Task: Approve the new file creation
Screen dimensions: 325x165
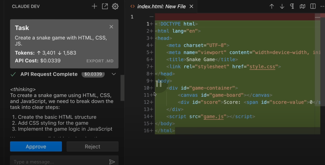Action: [36, 147]
